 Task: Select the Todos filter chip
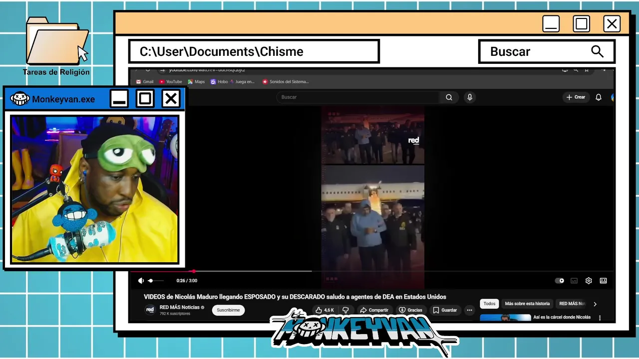[x=489, y=304]
